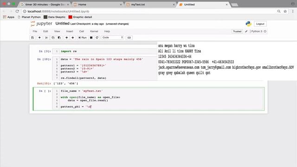Save the notebook with the floppy disk icon

pos(32,38)
